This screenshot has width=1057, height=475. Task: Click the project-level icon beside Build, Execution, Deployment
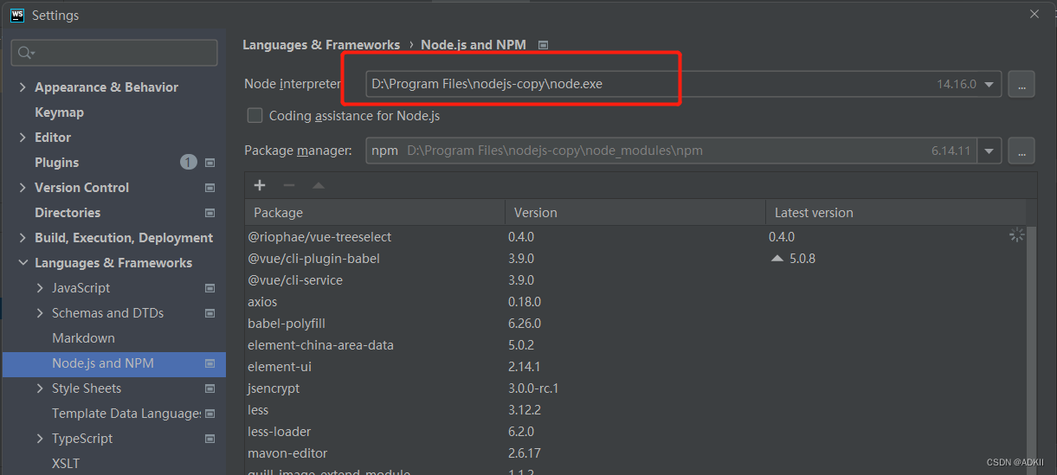[x=209, y=238]
